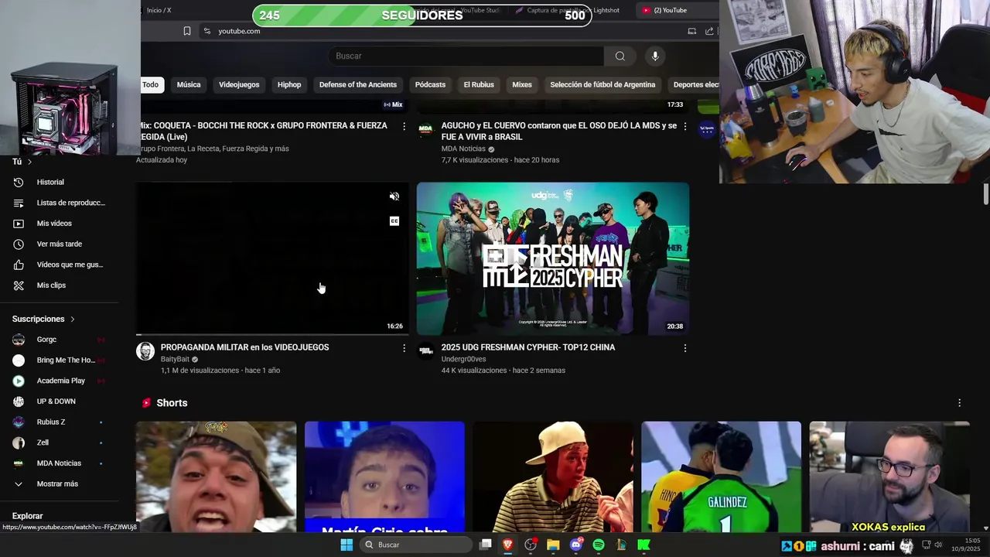Bookmark the page with the bookmark icon

[187, 31]
